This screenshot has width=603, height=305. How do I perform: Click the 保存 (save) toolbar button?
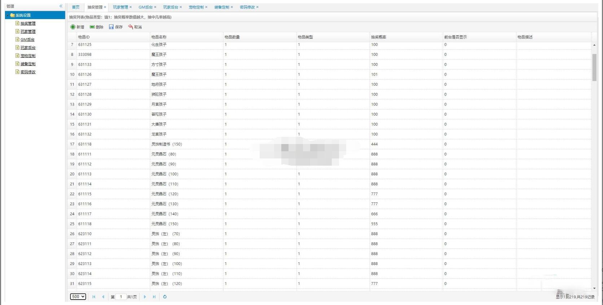[x=116, y=27]
